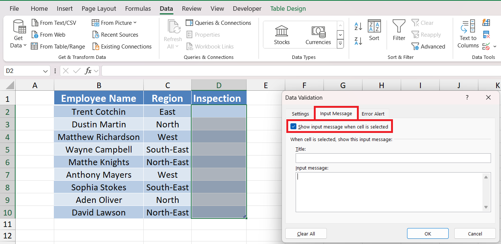Screen dimensions: 501x244
Task: Open Queries & Connections pane
Action: click(219, 23)
